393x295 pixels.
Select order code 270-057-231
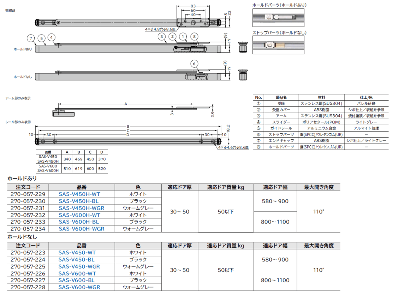coord(28,208)
